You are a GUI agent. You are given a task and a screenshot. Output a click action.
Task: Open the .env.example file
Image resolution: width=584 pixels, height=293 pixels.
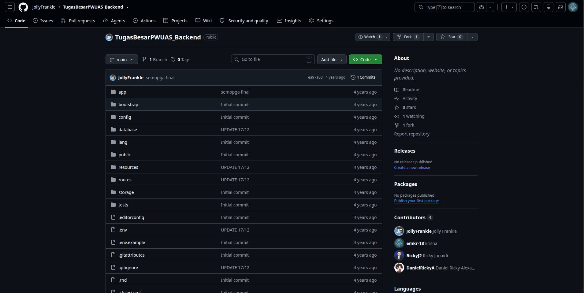(132, 243)
